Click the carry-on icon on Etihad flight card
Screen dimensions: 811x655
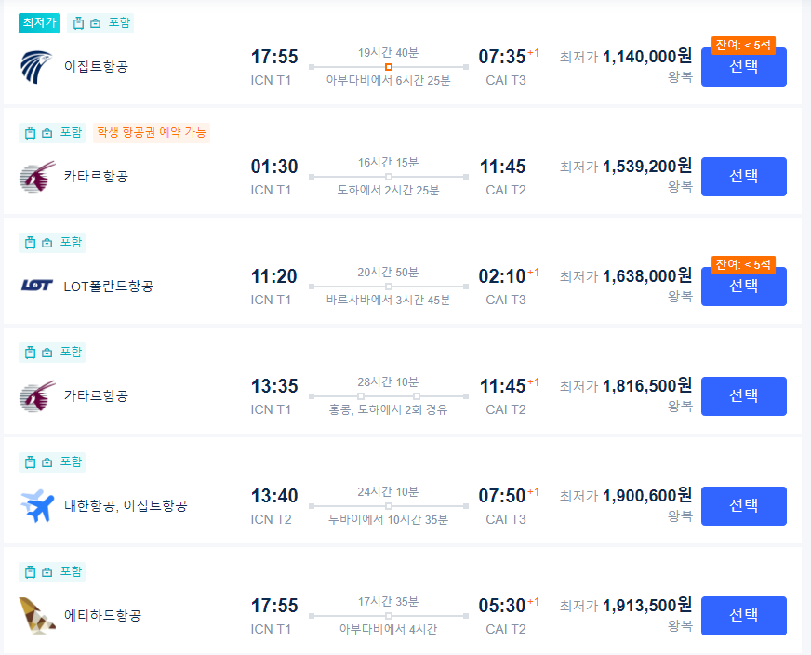tap(47, 571)
